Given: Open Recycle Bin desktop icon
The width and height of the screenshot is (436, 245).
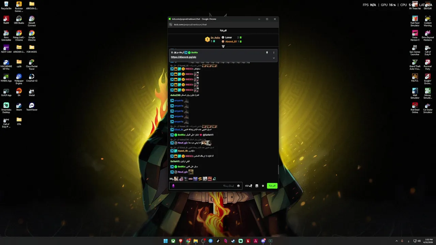Looking at the screenshot, I should pos(6,5).
